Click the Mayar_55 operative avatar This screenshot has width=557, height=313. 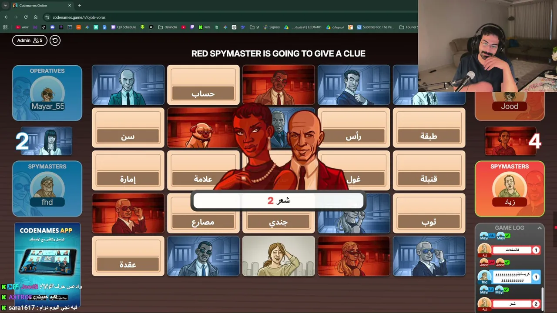[47, 93]
